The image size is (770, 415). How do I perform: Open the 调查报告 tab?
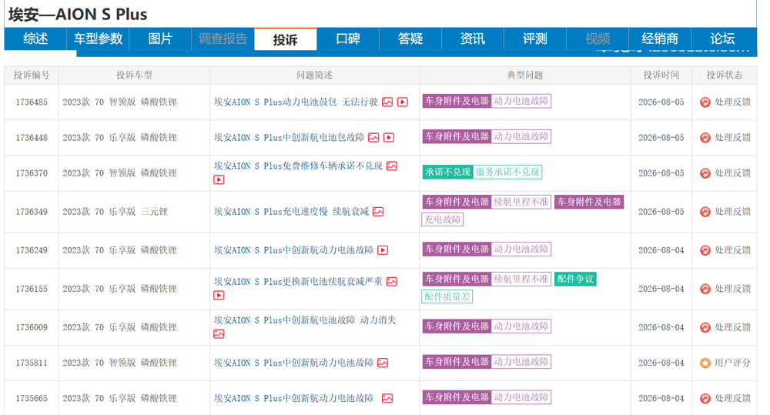223,38
